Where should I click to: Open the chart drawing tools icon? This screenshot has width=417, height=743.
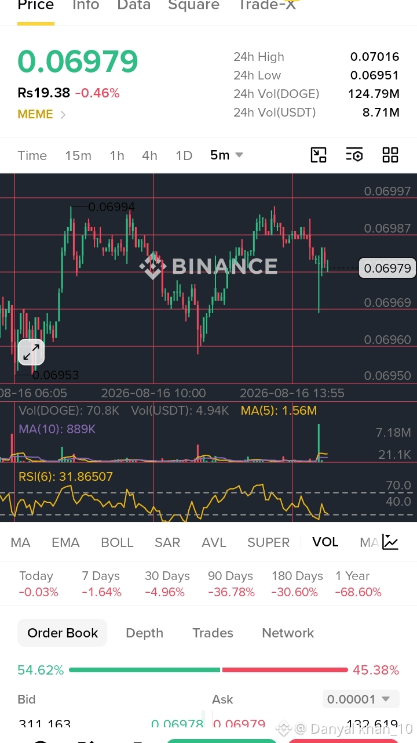[319, 155]
